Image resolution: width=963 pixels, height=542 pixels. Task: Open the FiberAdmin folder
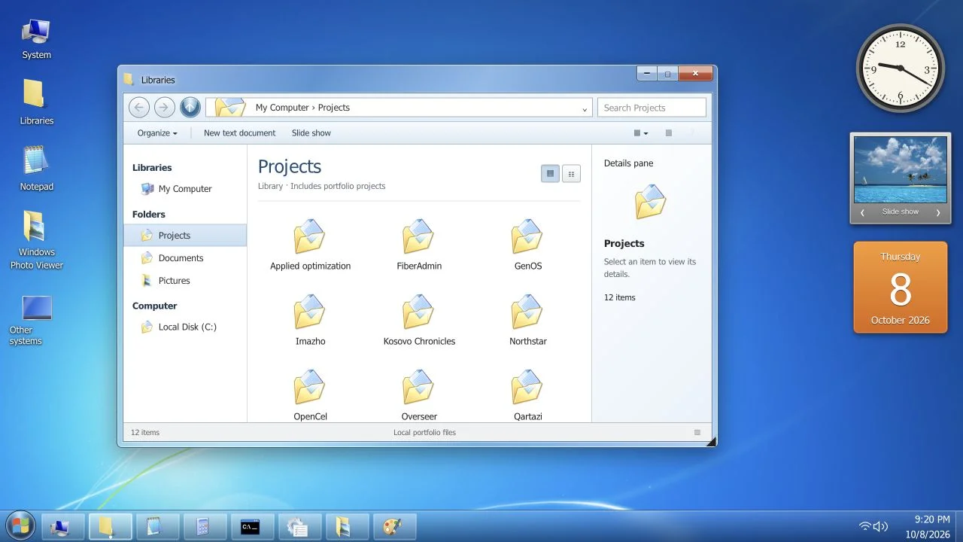click(419, 245)
